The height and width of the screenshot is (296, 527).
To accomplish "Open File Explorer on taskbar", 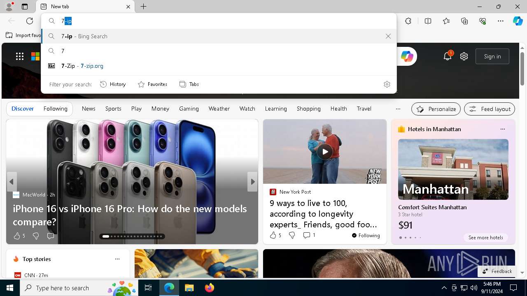I will click(x=189, y=288).
